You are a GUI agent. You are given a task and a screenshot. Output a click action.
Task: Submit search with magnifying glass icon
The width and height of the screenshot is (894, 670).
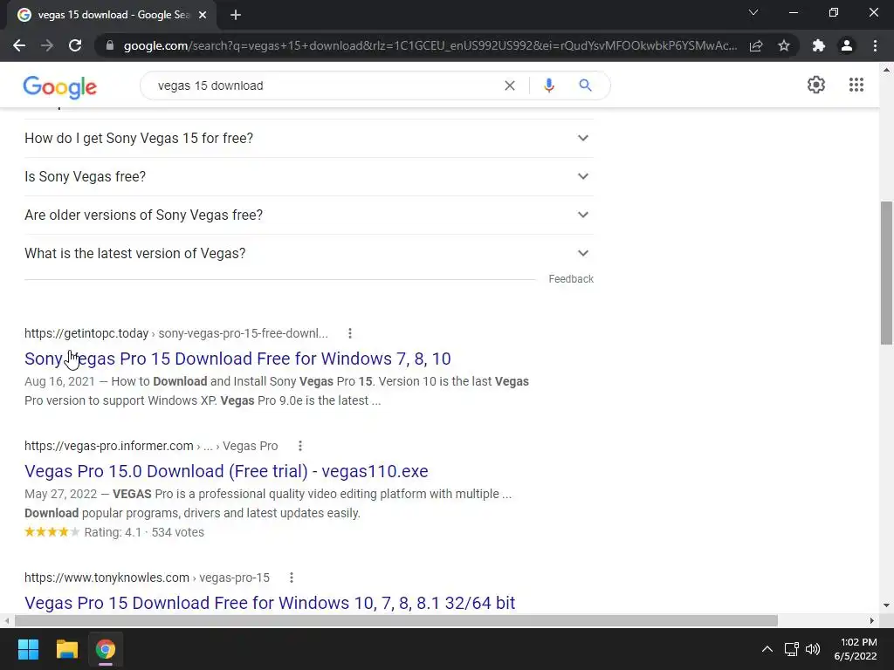(585, 85)
